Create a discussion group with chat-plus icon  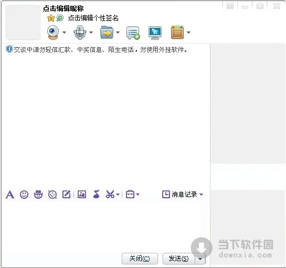pyautogui.click(x=133, y=33)
